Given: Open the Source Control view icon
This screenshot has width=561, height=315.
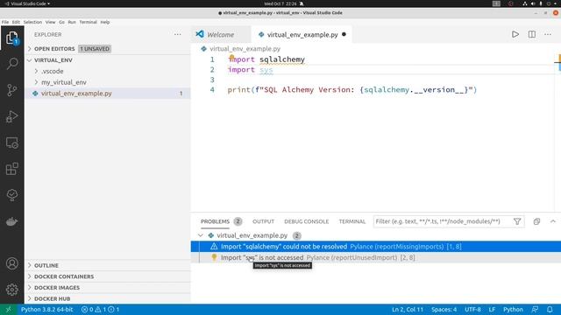Looking at the screenshot, I should (11, 90).
